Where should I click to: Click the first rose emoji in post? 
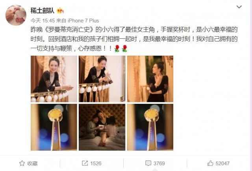pos(117,48)
